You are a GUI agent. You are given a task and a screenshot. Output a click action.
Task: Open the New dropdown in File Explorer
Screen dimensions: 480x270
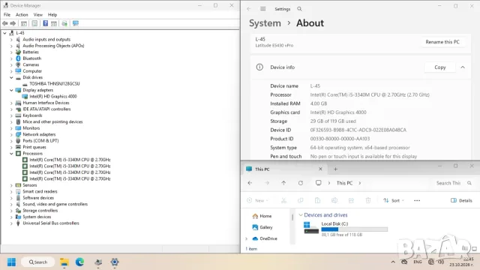click(x=258, y=200)
